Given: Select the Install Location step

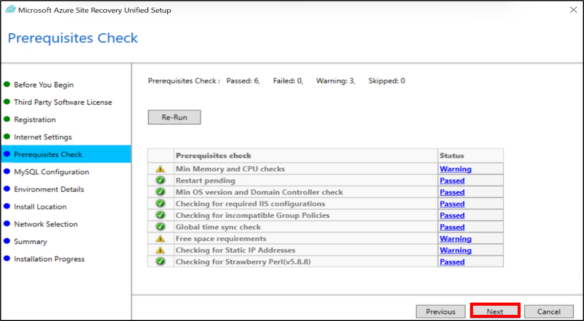Looking at the screenshot, I should pos(40,207).
